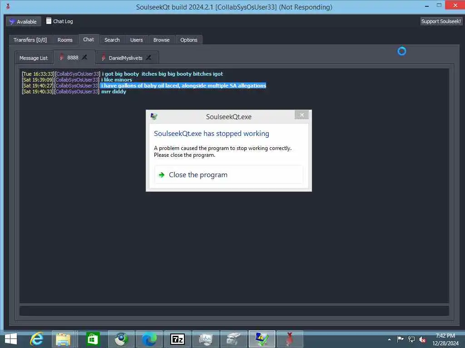Open the Options tab
Viewport: 465px width, 348px height.
[x=189, y=40]
